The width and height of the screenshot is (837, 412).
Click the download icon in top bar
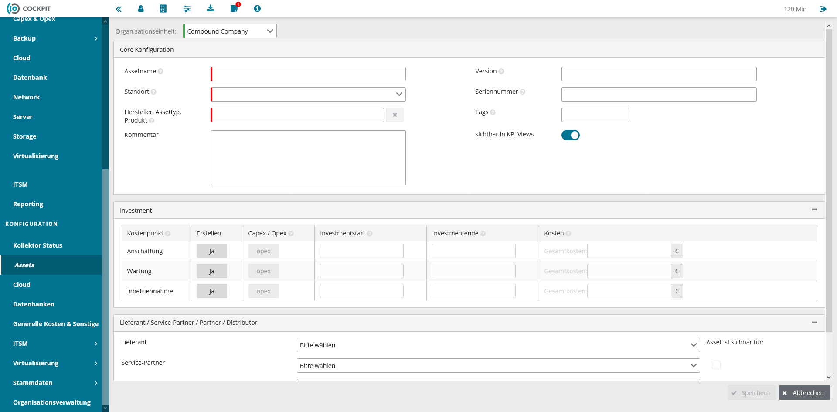coord(211,8)
